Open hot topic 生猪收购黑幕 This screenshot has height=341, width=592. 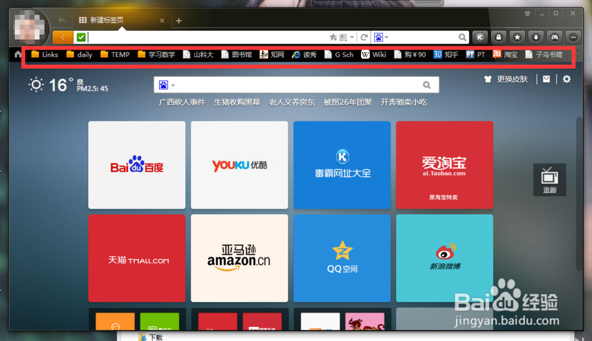(x=237, y=102)
